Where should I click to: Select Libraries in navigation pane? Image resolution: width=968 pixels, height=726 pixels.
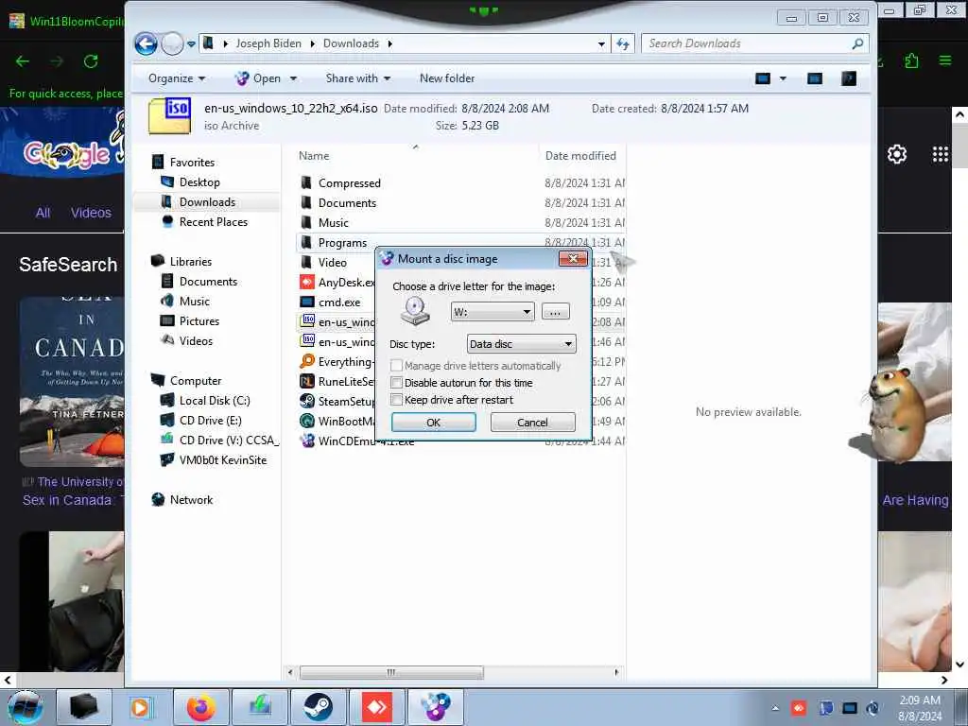click(x=191, y=262)
